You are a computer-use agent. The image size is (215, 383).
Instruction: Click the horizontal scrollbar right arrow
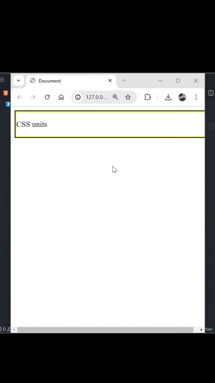click(201, 329)
